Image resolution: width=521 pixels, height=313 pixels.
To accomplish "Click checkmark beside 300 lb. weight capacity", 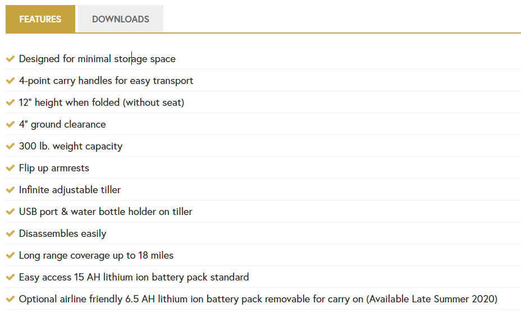I will click(x=10, y=146).
